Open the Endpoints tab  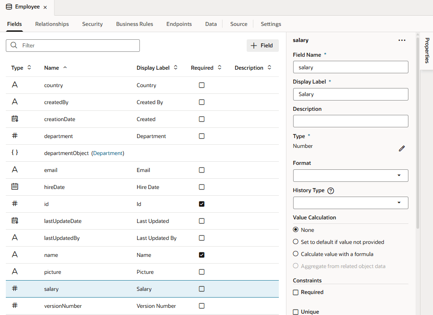(179, 24)
